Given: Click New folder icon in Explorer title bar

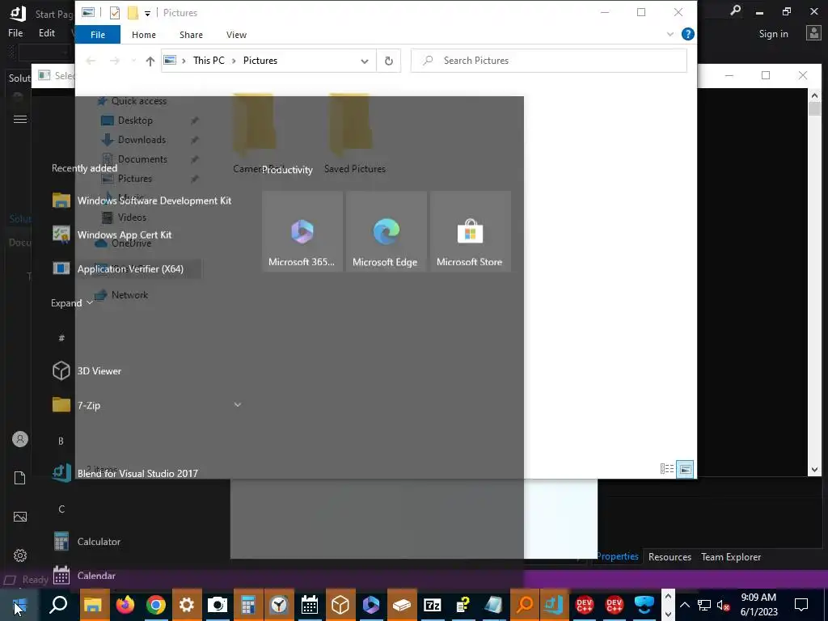Looking at the screenshot, I should [x=133, y=13].
